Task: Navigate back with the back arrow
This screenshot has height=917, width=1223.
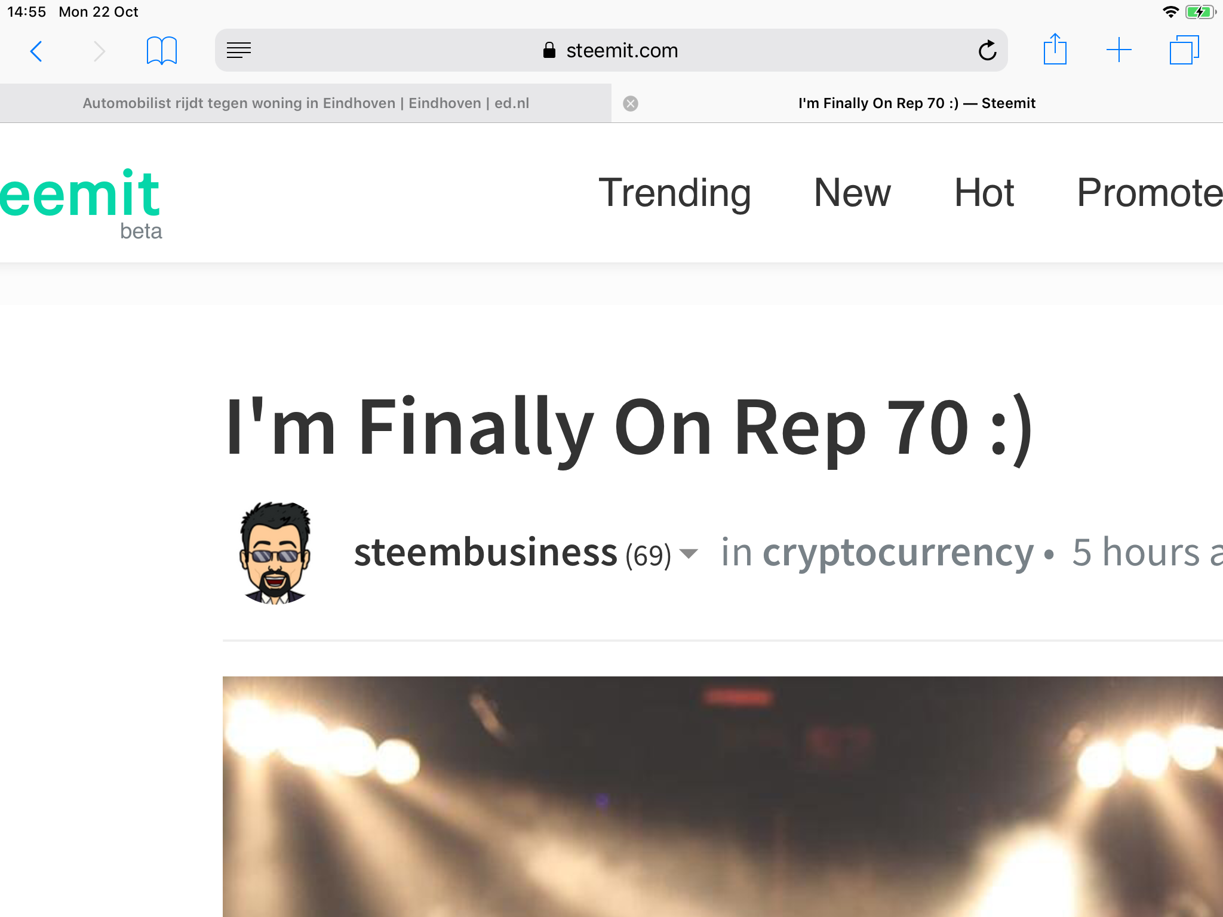Action: pyautogui.click(x=37, y=51)
